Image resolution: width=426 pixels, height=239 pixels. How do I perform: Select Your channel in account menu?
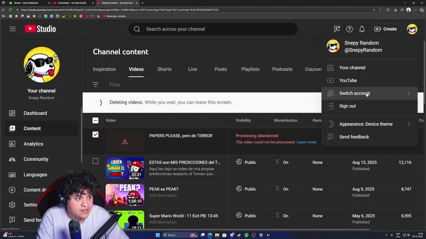369,68
